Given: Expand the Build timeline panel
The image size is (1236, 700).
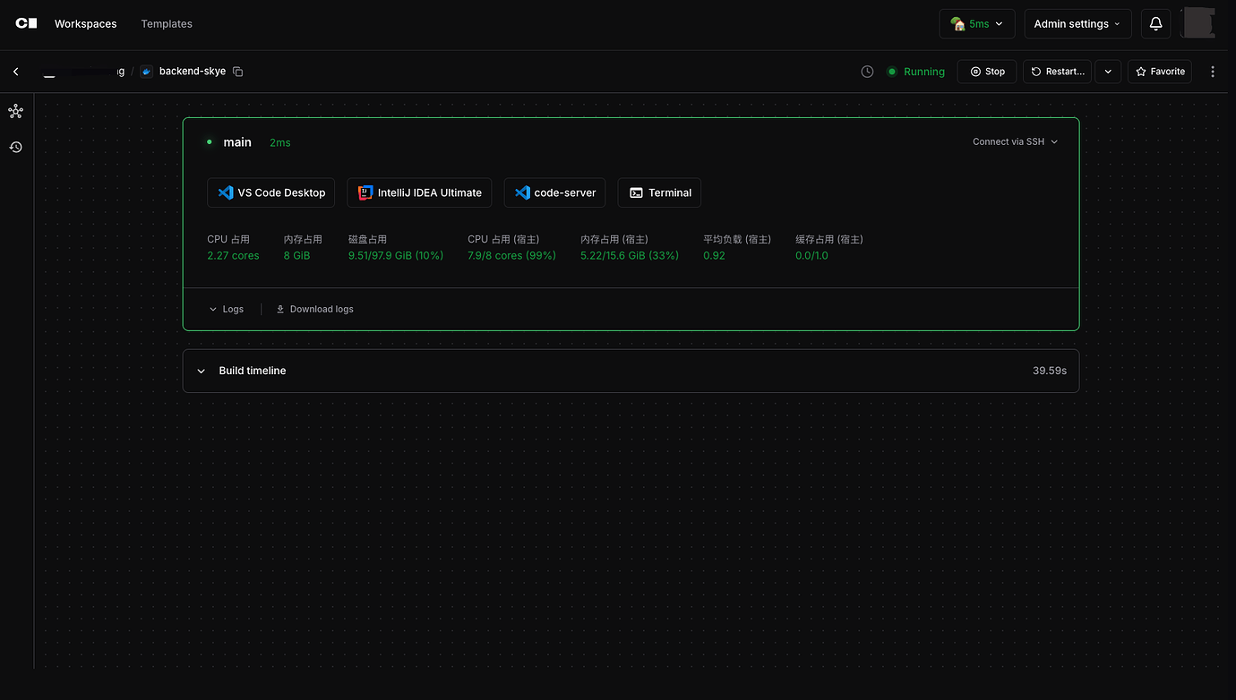Looking at the screenshot, I should [x=631, y=371].
